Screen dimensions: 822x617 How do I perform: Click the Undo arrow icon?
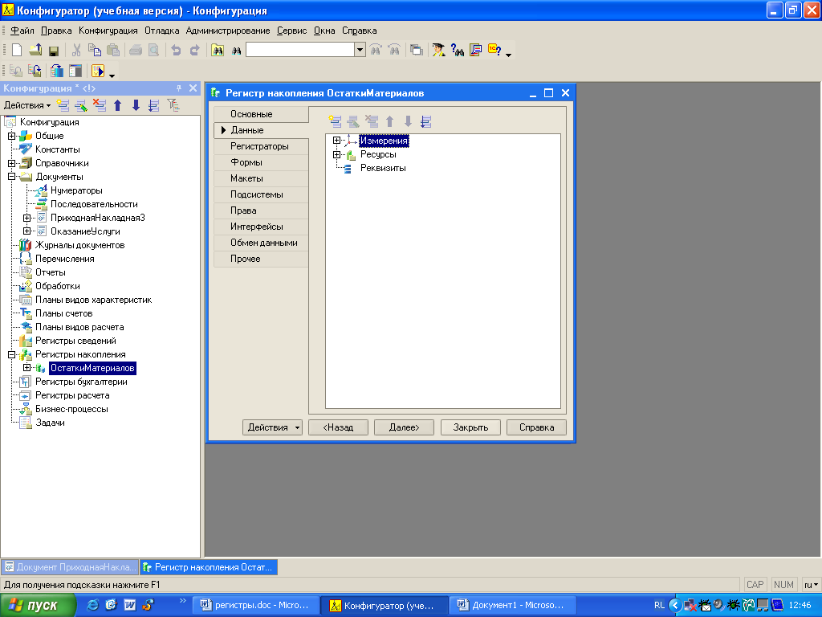pos(176,50)
